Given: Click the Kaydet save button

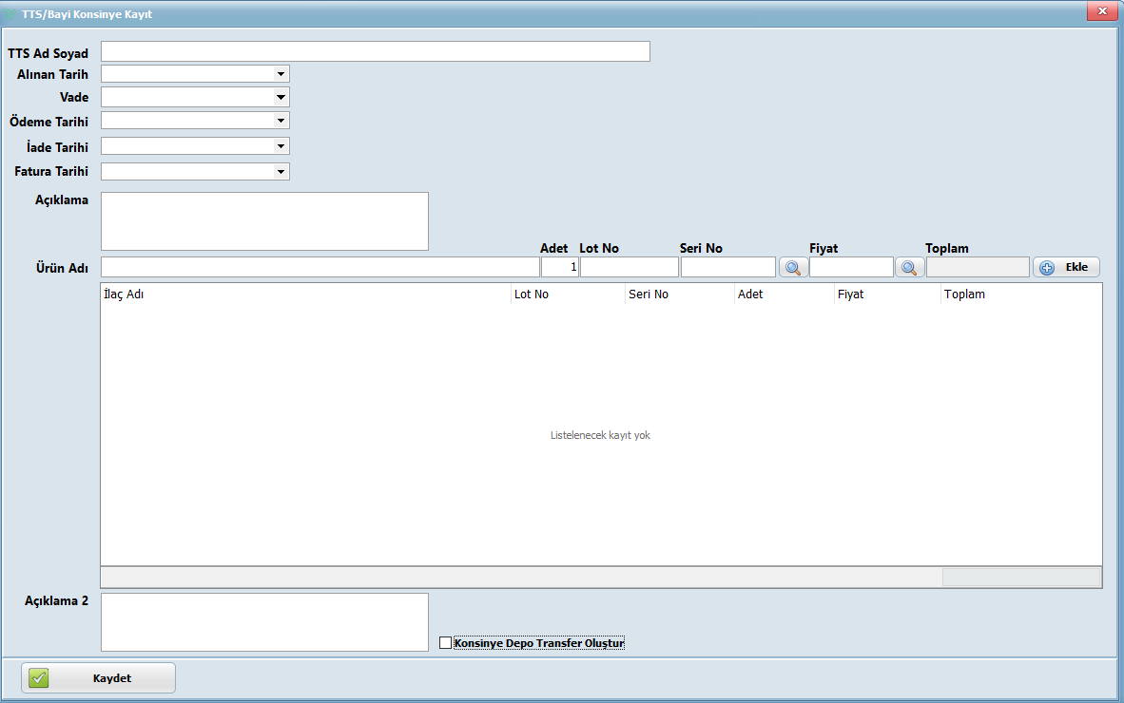Looking at the screenshot, I should tap(99, 678).
